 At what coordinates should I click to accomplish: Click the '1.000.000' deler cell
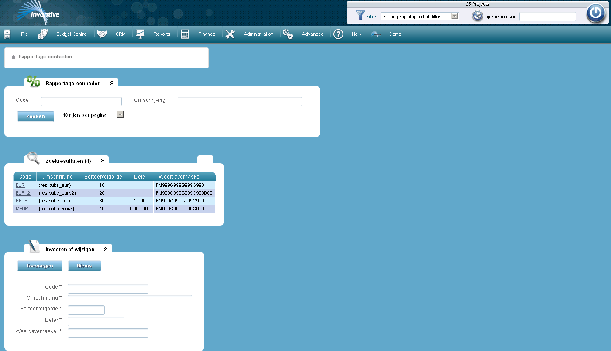coord(141,209)
